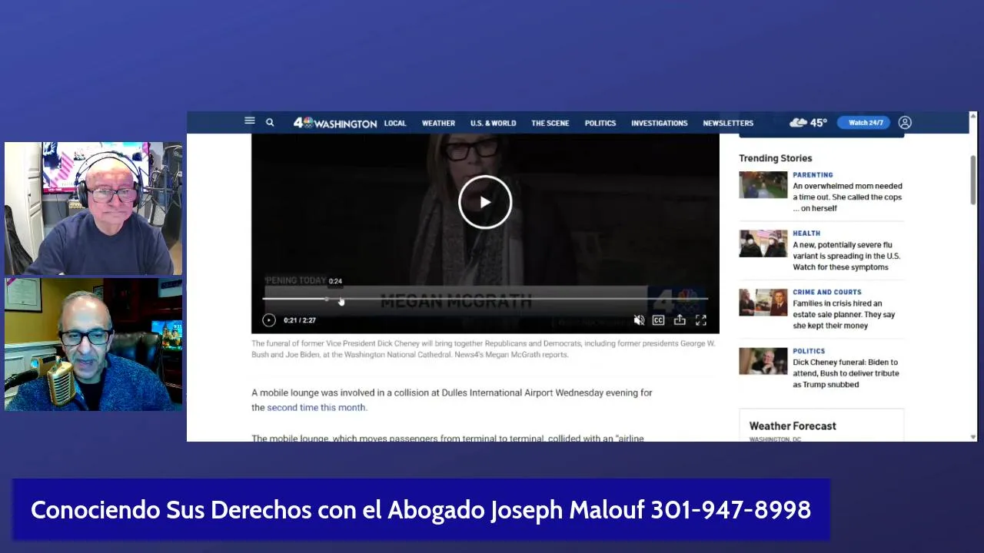Seek on the video progress bar
Image resolution: width=984 pixels, height=553 pixels.
click(x=485, y=299)
